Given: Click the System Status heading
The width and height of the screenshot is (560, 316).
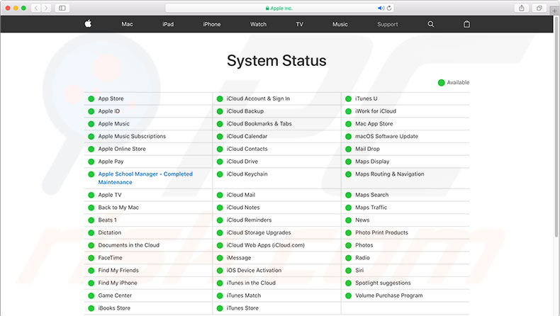Looking at the screenshot, I should (276, 61).
